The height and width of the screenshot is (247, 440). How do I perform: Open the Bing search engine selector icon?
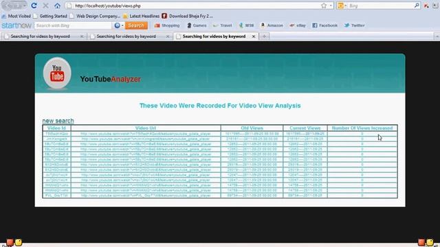click(342, 5)
